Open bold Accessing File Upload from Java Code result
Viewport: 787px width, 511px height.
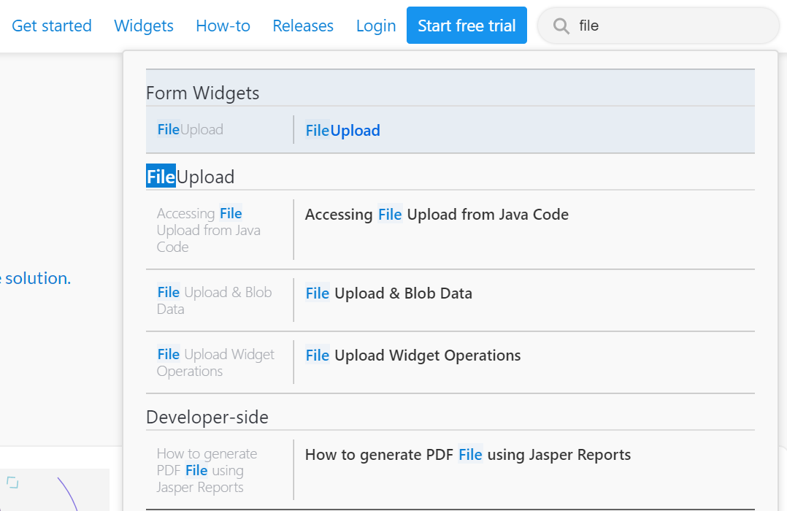coord(437,215)
